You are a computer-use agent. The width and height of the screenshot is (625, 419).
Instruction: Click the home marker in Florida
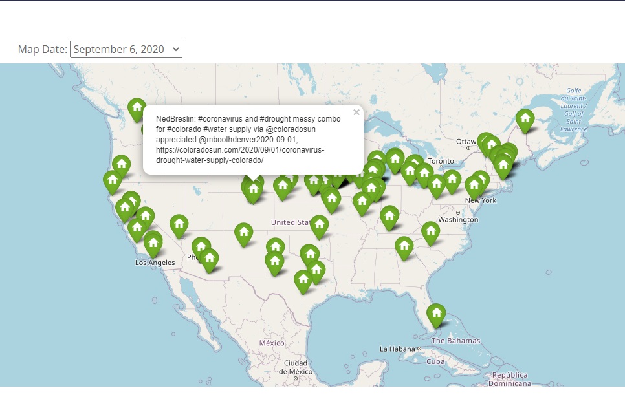[436, 314]
